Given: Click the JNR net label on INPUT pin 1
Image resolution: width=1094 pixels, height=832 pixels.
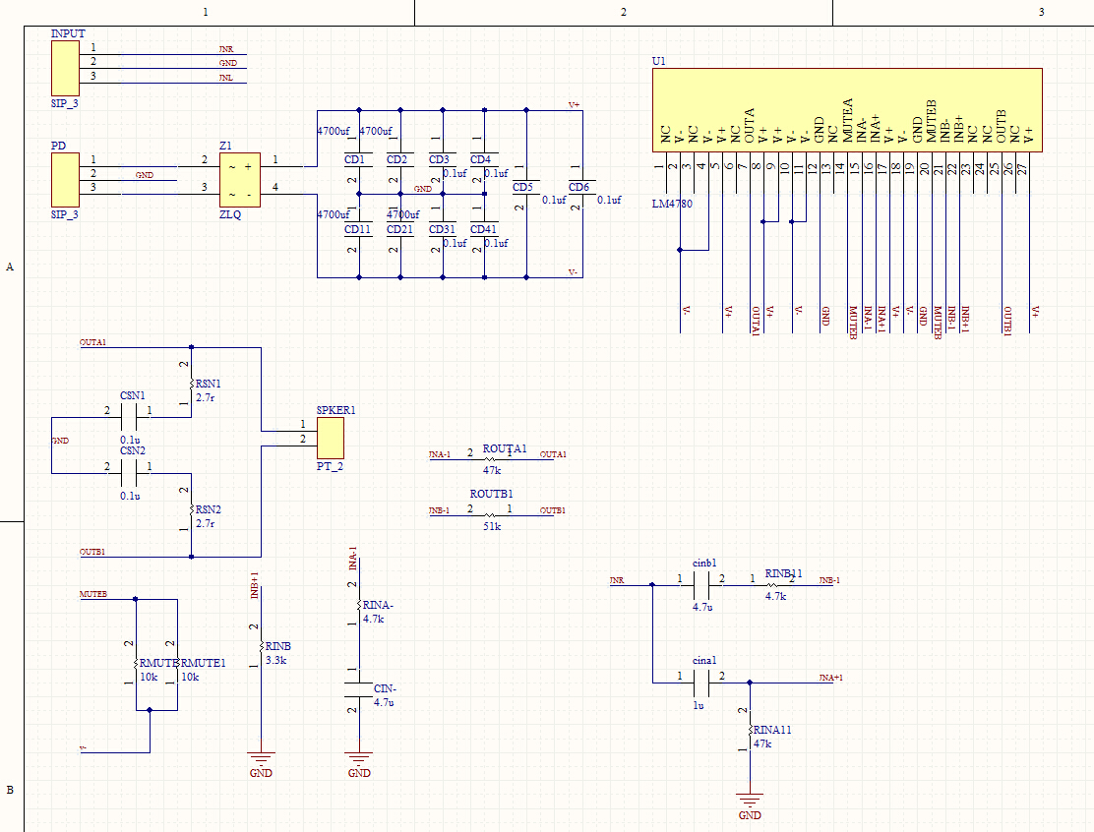Looking at the screenshot, I should pos(226,49).
